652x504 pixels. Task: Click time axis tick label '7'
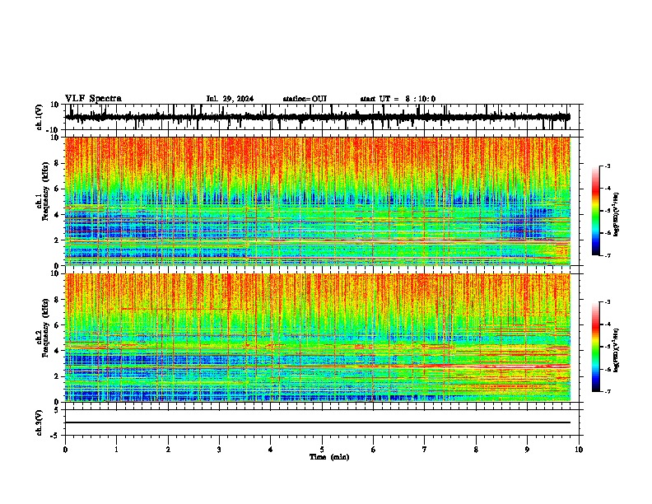(425, 450)
